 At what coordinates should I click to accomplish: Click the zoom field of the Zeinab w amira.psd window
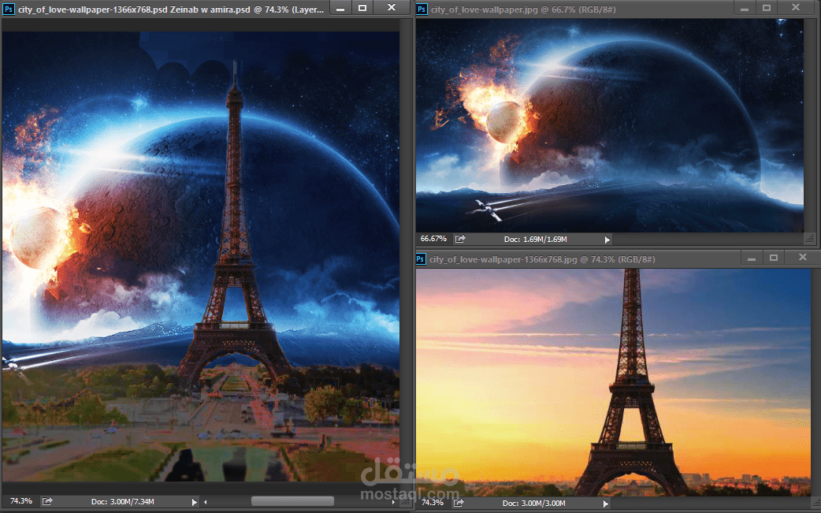point(21,501)
